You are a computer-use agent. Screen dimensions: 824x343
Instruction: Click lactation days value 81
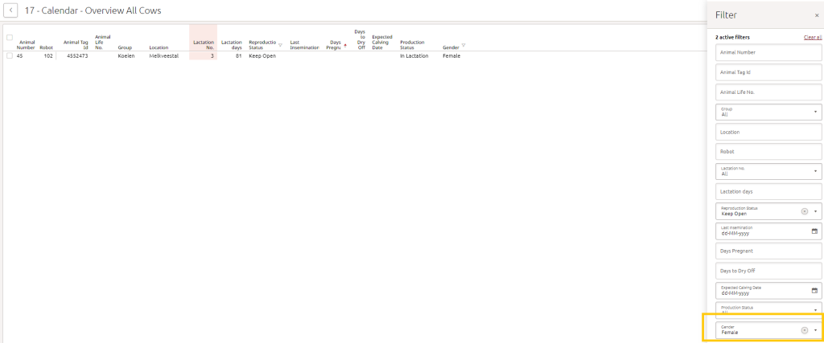pyautogui.click(x=238, y=55)
